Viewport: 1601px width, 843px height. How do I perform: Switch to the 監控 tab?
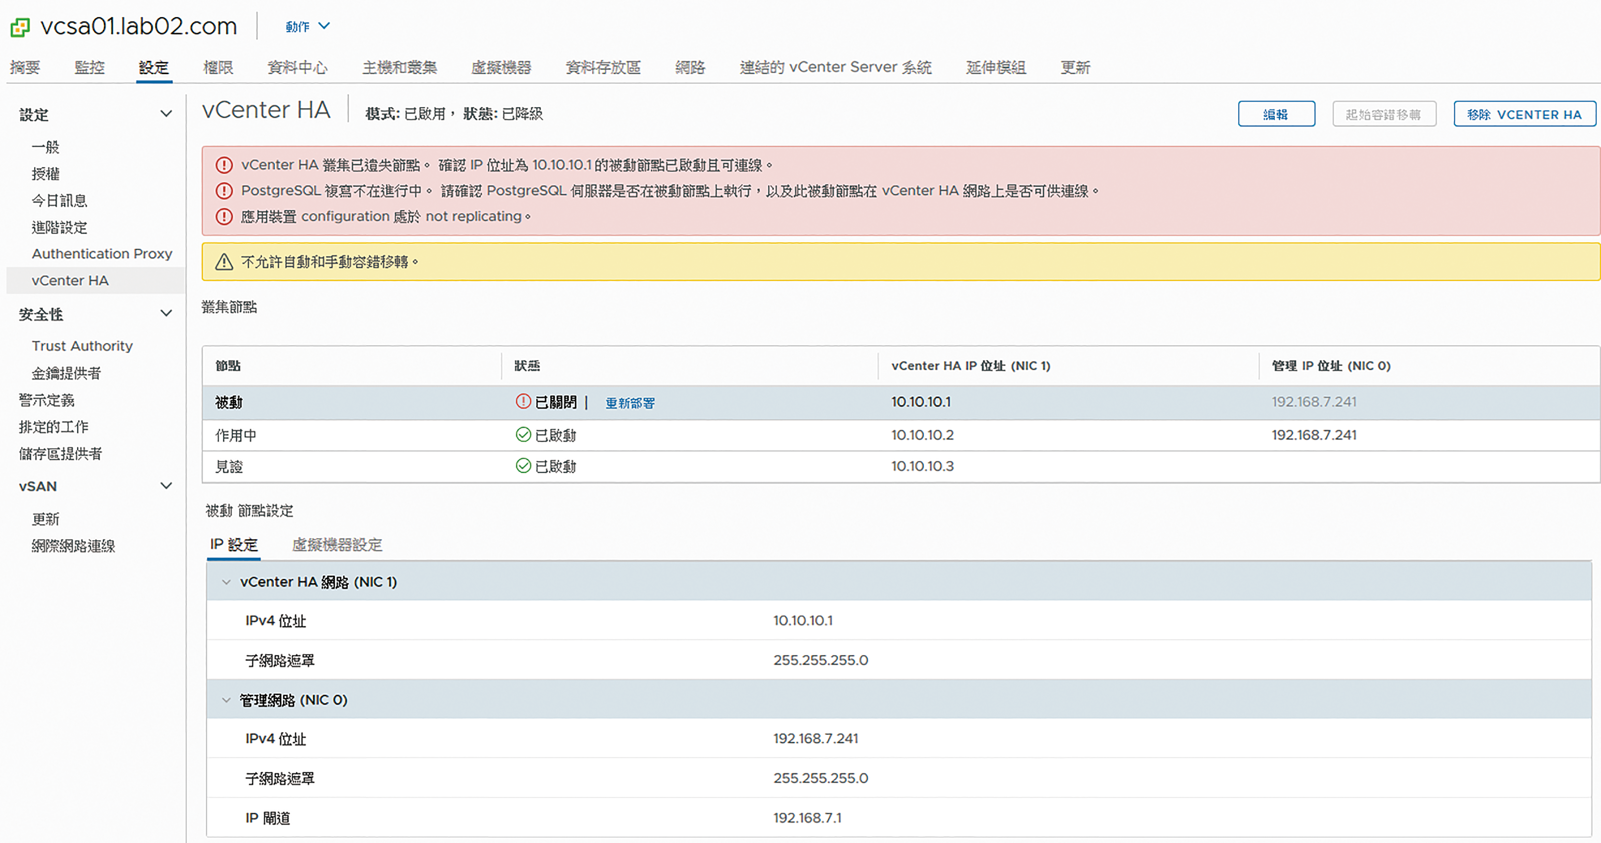[90, 67]
